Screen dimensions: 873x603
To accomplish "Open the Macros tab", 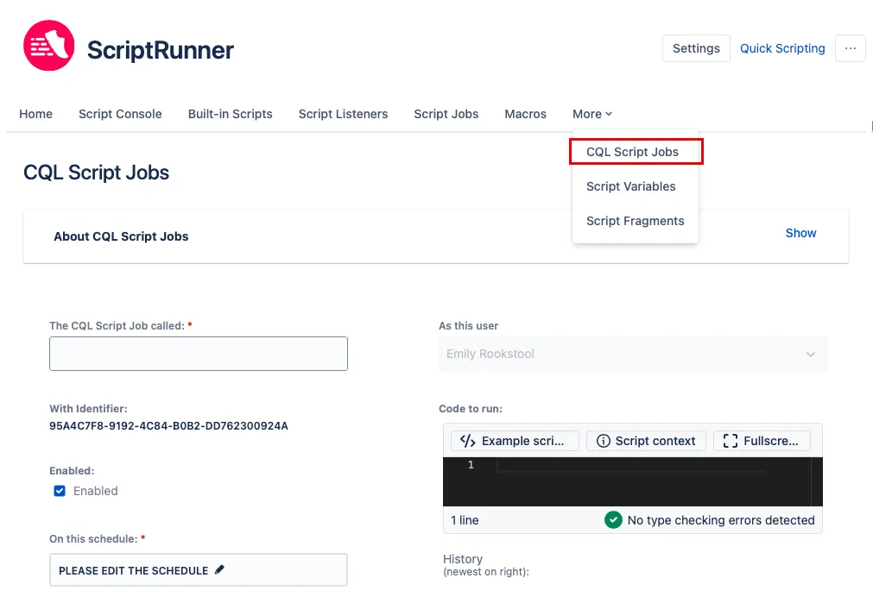I will pyautogui.click(x=526, y=114).
